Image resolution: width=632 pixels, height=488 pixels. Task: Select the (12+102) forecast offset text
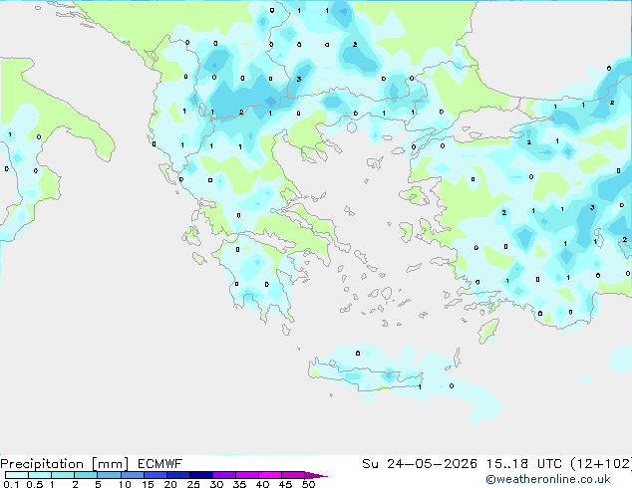[x=601, y=464]
